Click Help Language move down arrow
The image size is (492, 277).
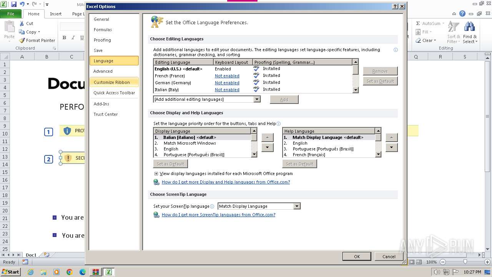pyautogui.click(x=391, y=147)
